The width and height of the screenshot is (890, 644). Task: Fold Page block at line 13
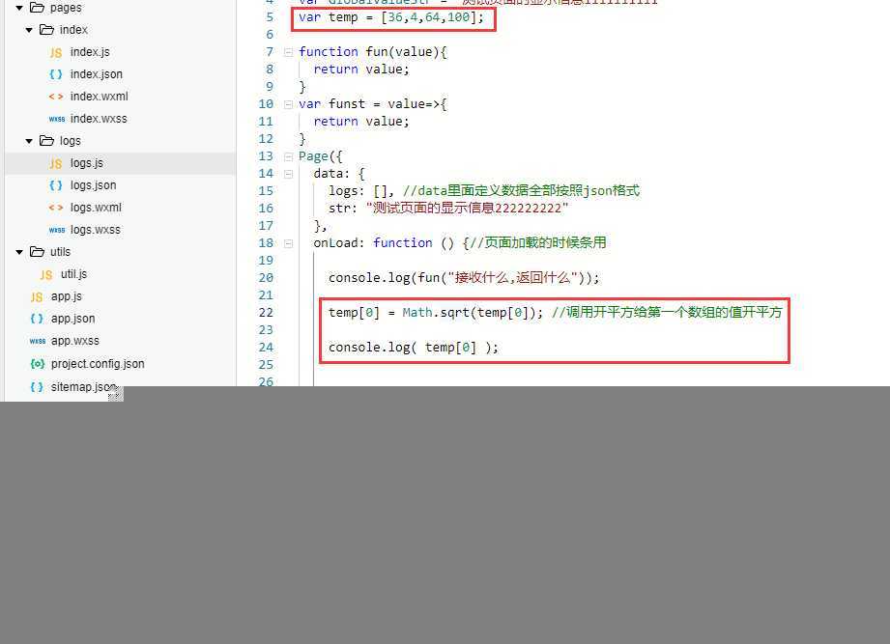pos(288,156)
